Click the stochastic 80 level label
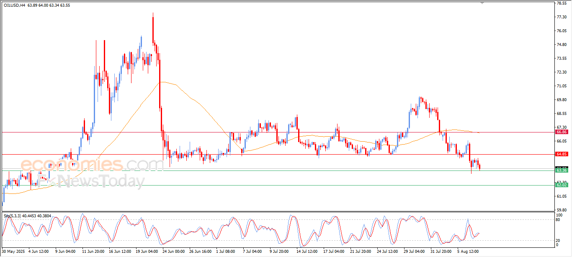 (558, 219)
